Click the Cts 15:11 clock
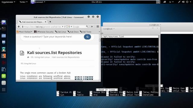 click(96, 2)
